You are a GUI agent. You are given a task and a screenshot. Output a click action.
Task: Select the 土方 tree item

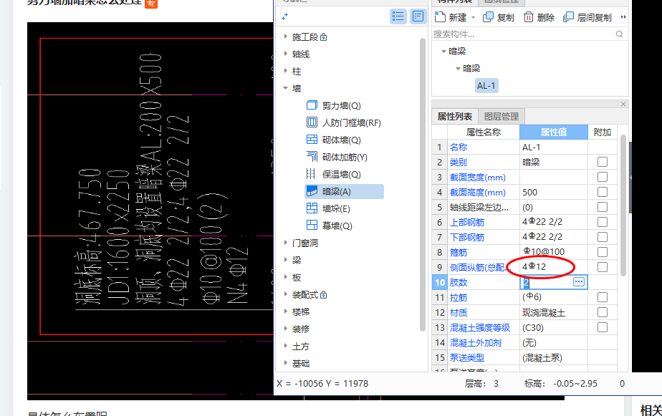click(301, 346)
